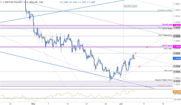Viewport: 181px width, 105px height.
Task: Click the magenta 1.3675 price tag
Action: pyautogui.click(x=177, y=25)
